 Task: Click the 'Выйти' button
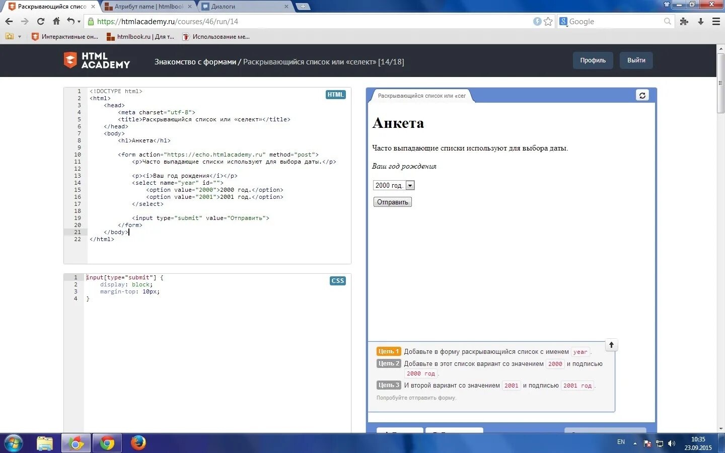point(636,60)
